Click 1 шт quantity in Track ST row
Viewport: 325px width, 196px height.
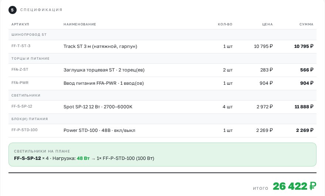228,46
